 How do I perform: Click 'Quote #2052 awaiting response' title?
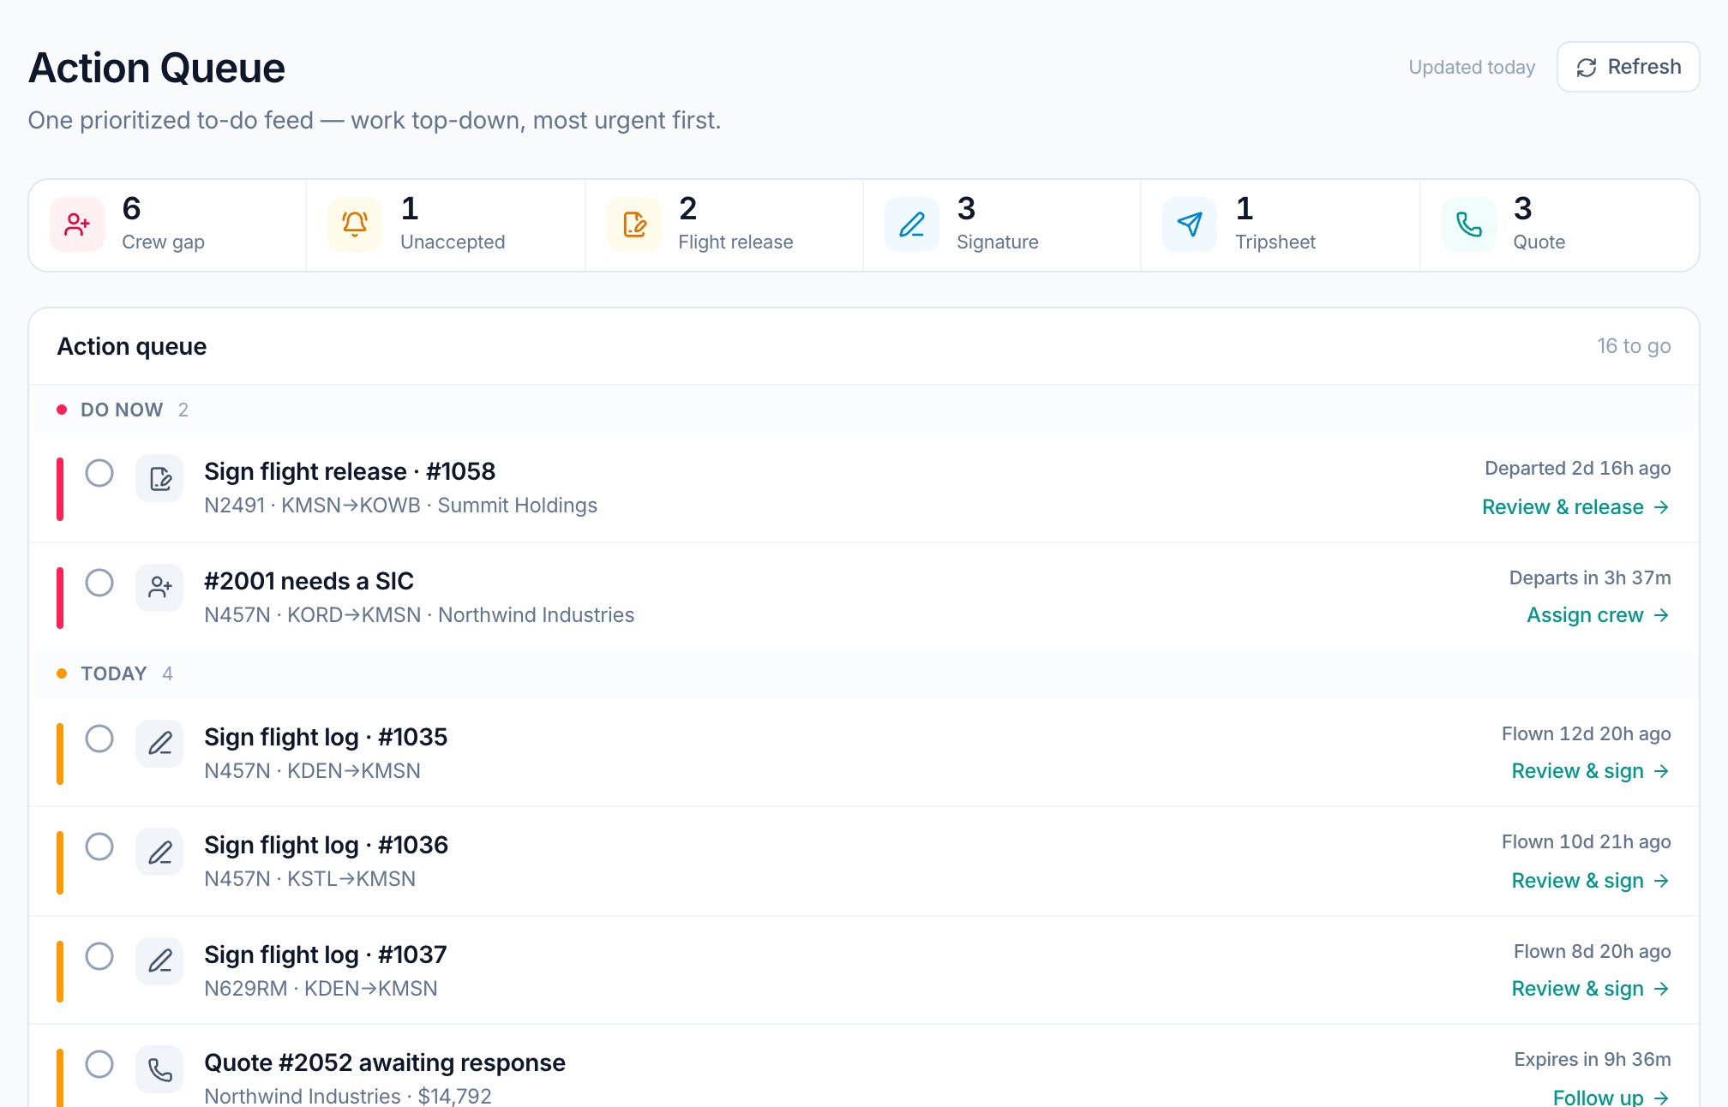point(385,1062)
